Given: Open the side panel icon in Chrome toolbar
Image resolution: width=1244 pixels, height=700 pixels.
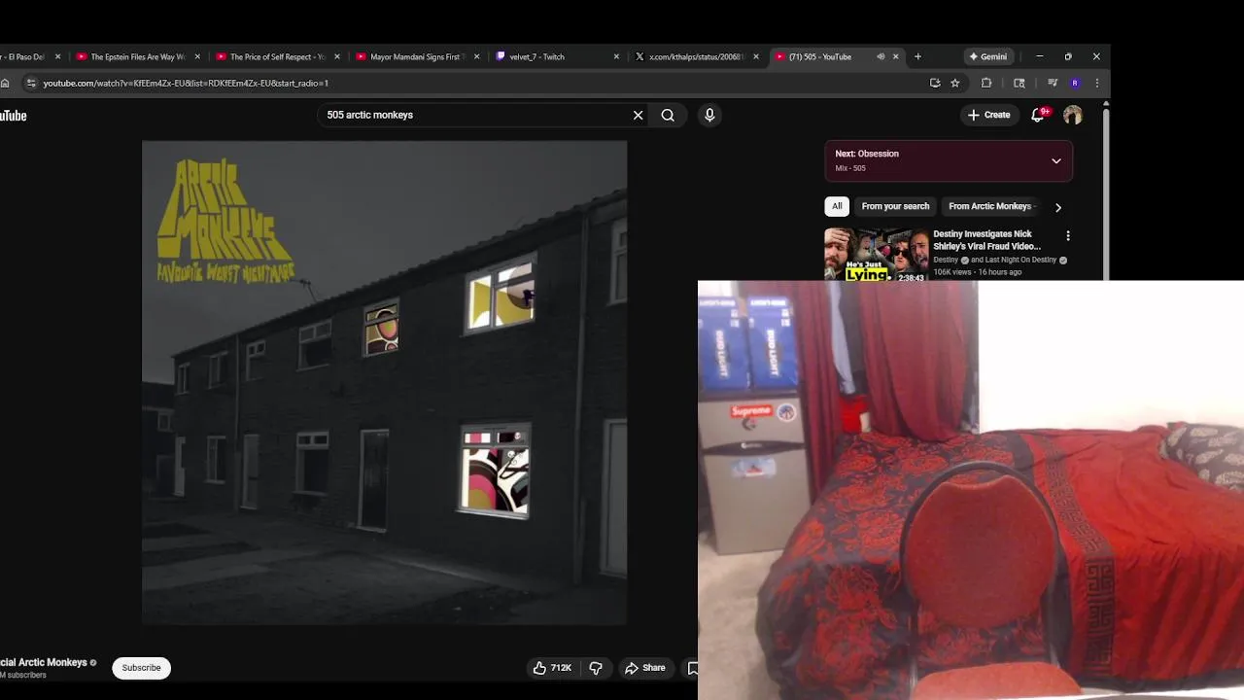Looking at the screenshot, I should tap(1019, 83).
